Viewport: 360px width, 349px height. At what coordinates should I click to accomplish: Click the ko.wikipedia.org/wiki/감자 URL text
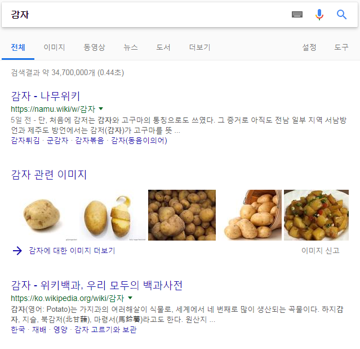click(x=68, y=298)
